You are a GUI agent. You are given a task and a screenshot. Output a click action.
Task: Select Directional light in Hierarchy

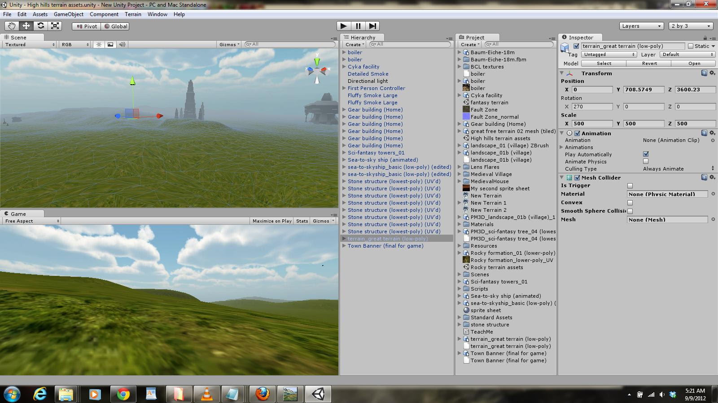[368, 81]
